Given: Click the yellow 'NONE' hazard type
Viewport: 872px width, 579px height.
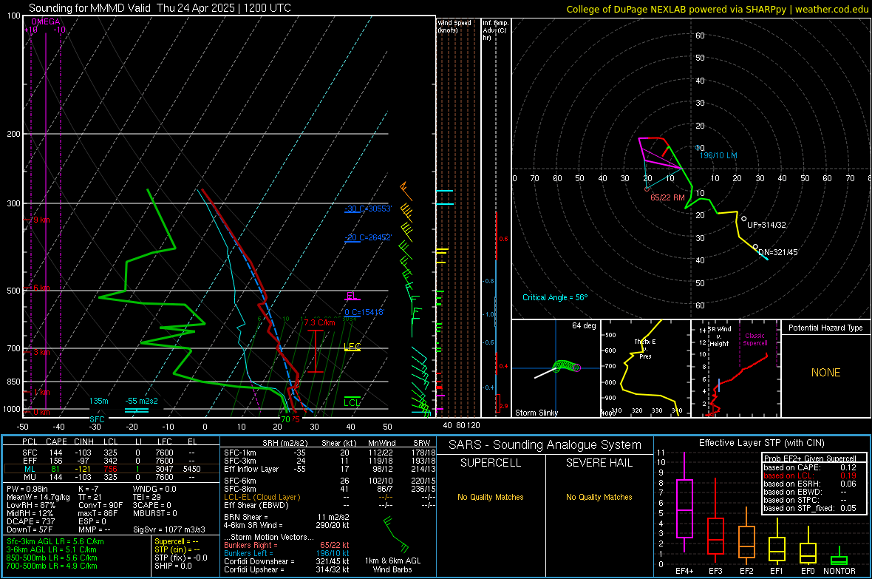Looking at the screenshot, I should point(825,373).
